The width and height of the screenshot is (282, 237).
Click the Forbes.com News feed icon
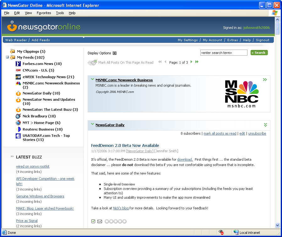tap(18, 64)
